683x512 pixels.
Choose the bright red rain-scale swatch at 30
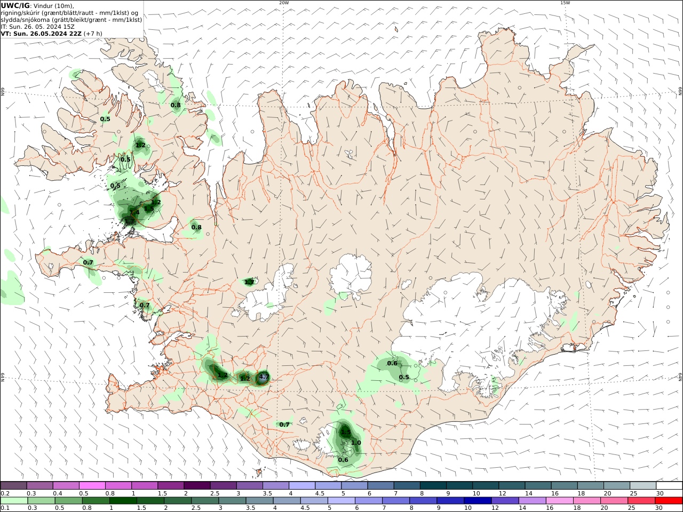point(669,501)
